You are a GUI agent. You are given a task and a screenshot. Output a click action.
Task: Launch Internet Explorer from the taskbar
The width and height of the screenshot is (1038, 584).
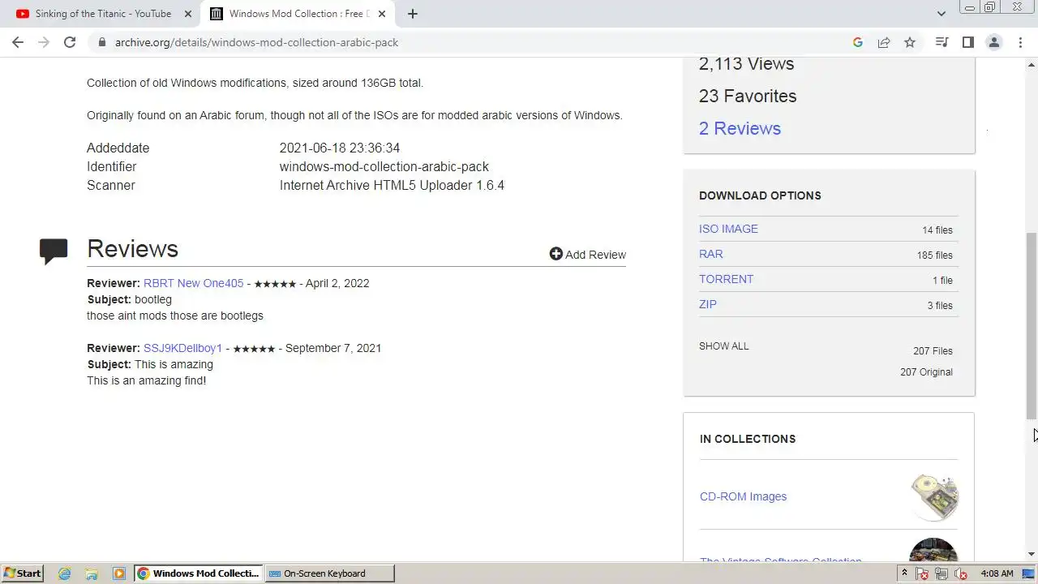[64, 573]
